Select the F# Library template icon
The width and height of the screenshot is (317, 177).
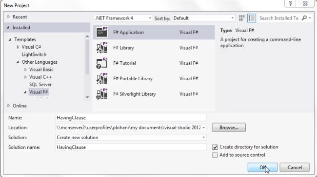[x=102, y=48]
